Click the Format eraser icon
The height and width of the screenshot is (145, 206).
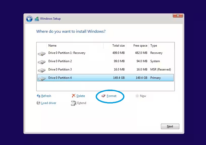click(104, 96)
